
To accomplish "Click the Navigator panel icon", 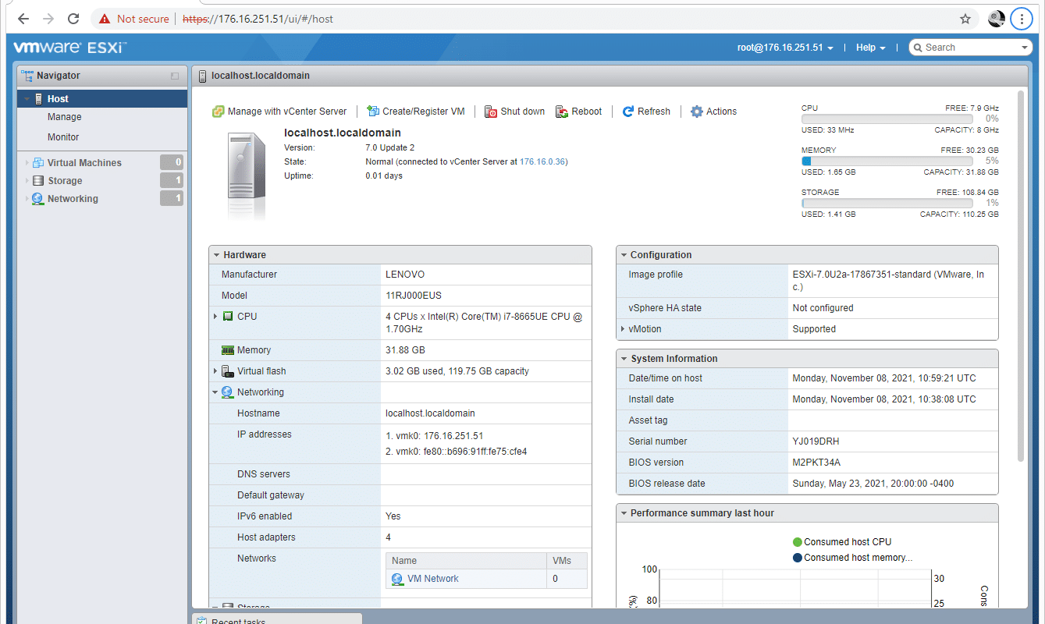I will [27, 76].
